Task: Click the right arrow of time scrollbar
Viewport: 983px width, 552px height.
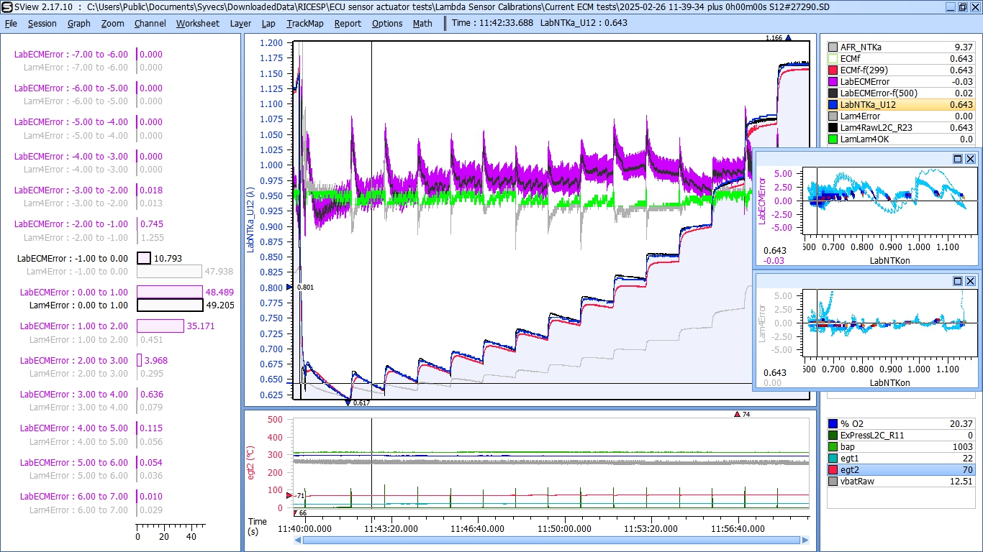Action: (805, 540)
